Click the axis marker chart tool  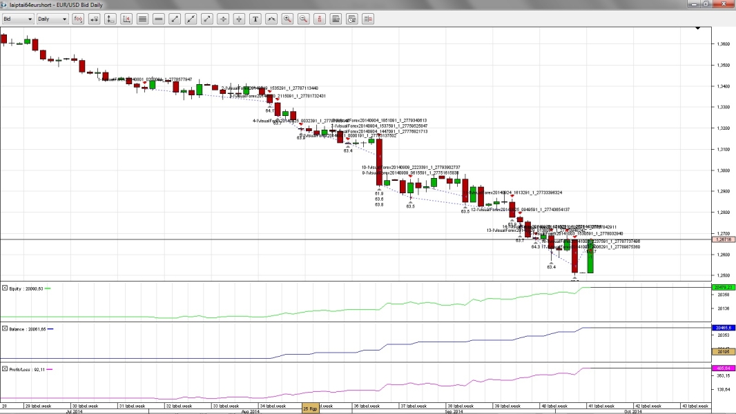(126, 19)
